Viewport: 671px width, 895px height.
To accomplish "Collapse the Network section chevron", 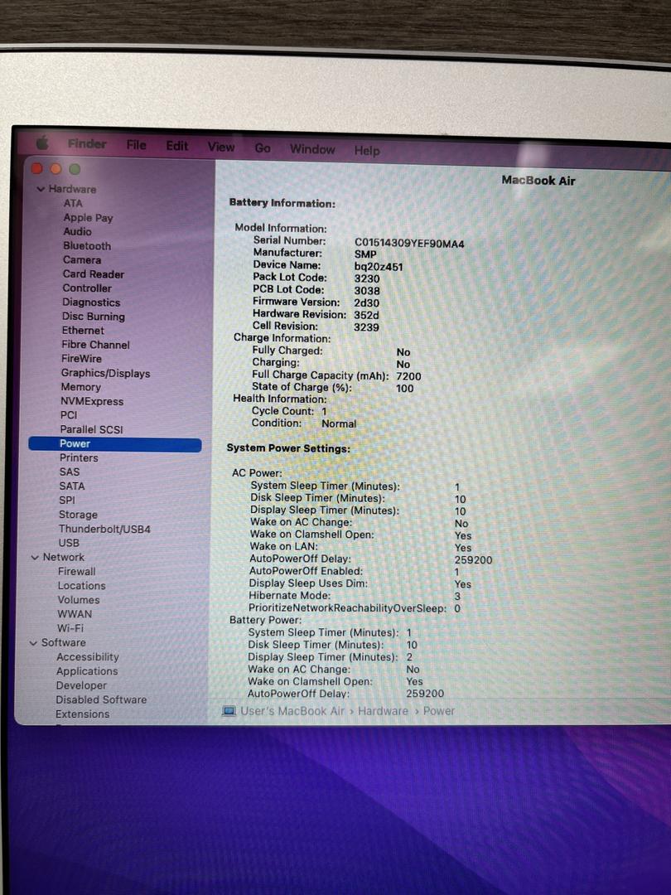I will pyautogui.click(x=35, y=557).
